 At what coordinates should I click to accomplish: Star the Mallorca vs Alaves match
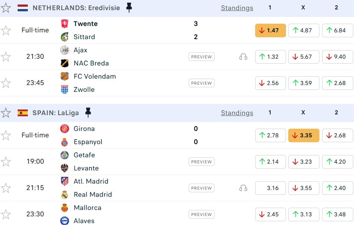[x=6, y=214]
